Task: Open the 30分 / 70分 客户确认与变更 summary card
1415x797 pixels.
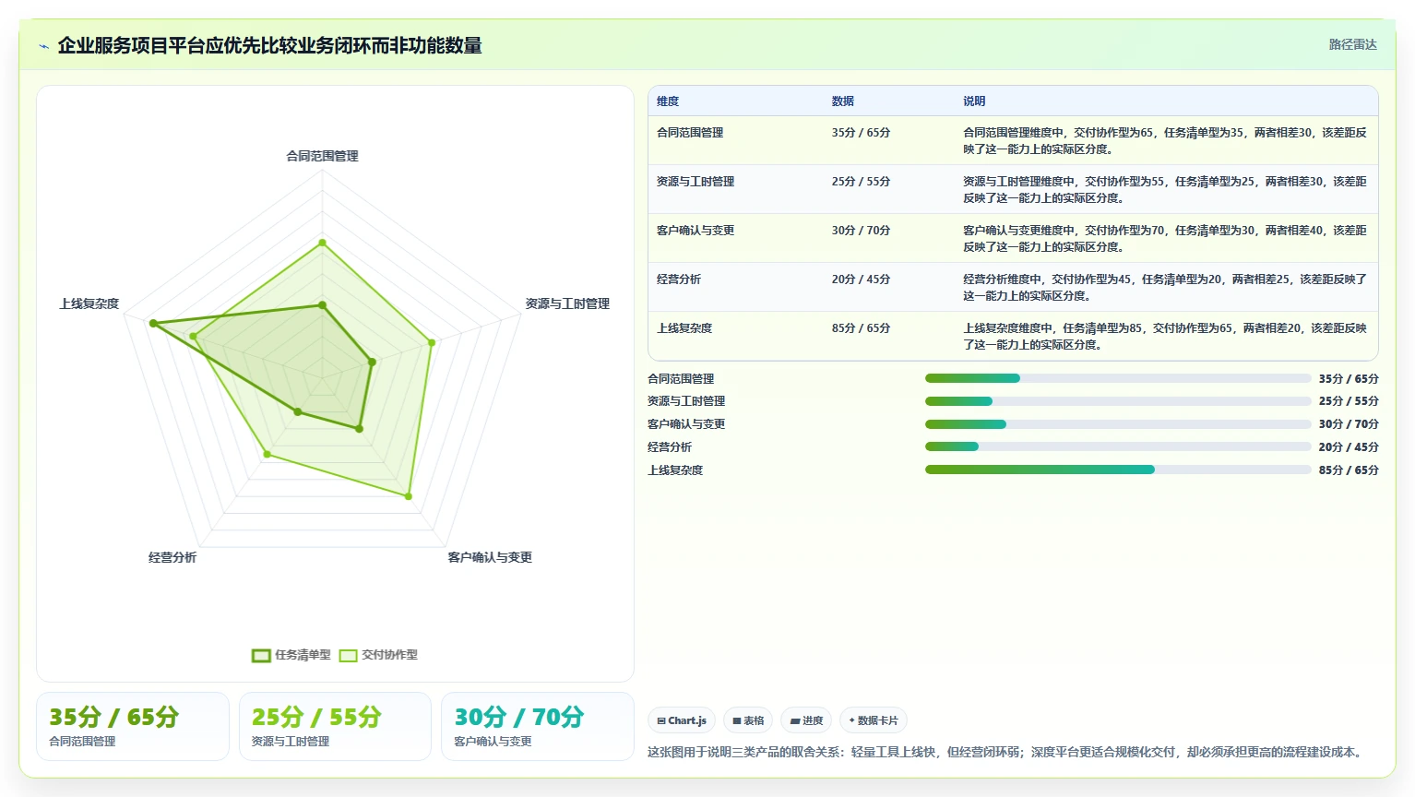Action: tap(538, 726)
